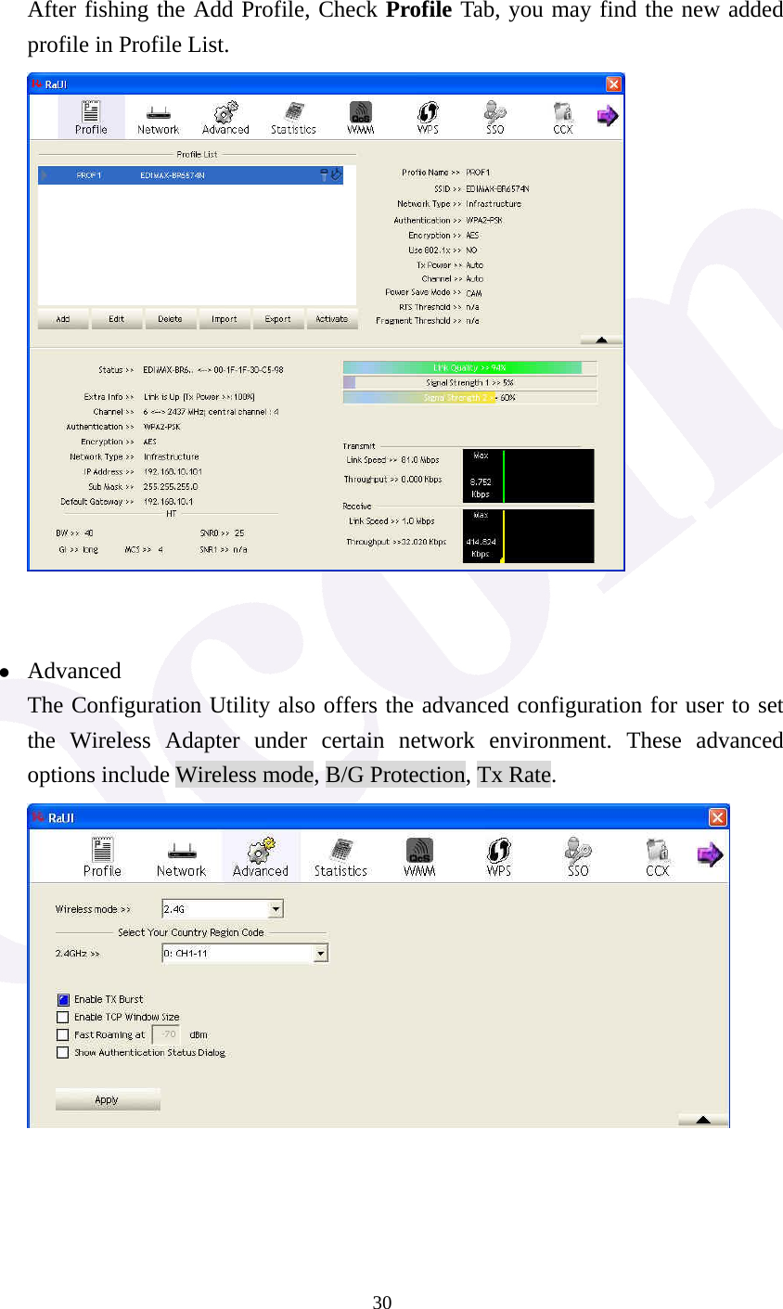Open the 2.4GHz Country Region Code dropdown
Viewport: 783px width, 1309px height.
tap(320, 953)
